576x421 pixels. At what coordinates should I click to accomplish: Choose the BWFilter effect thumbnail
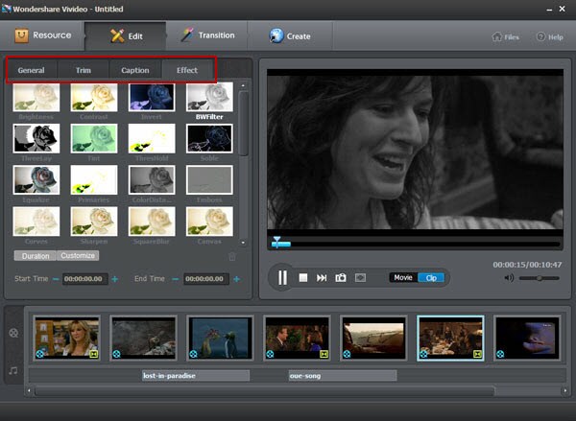pyautogui.click(x=209, y=97)
